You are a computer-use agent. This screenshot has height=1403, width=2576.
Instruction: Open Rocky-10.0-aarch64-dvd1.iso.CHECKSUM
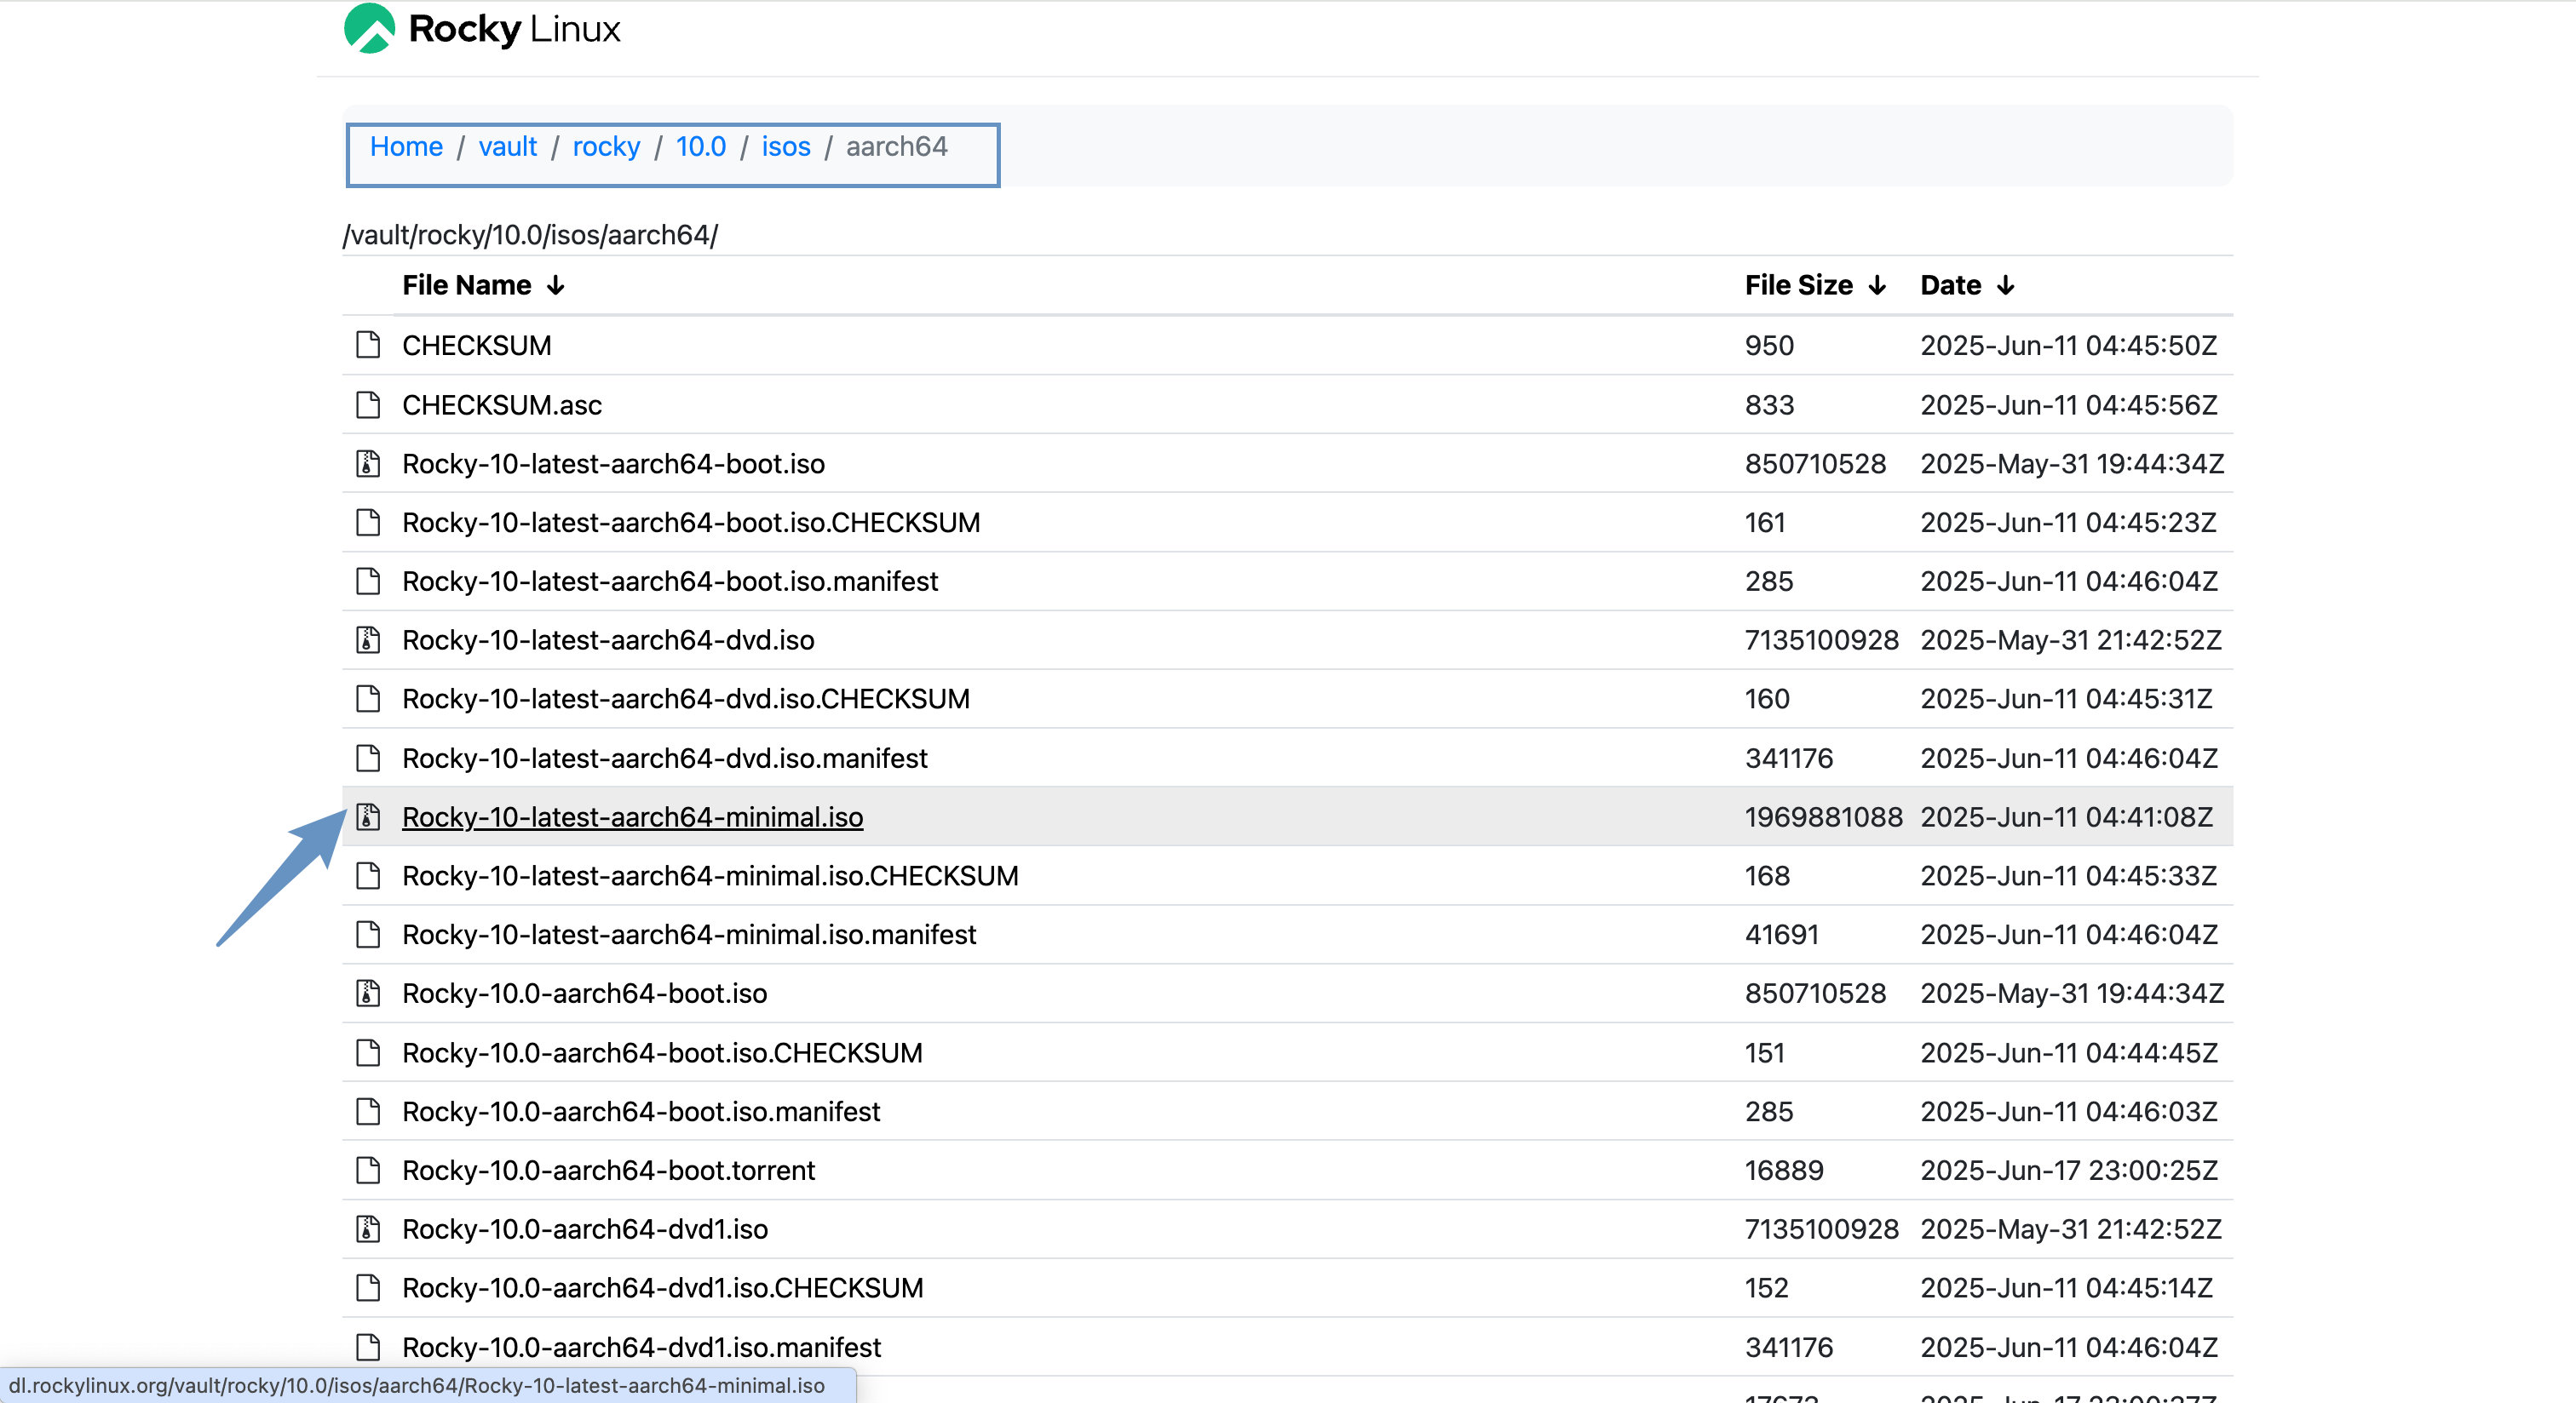pyautogui.click(x=663, y=1288)
